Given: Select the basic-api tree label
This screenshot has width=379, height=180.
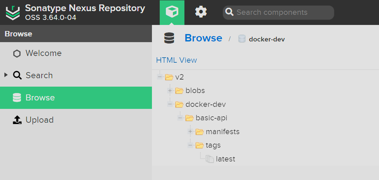Looking at the screenshot, I should (211, 118).
